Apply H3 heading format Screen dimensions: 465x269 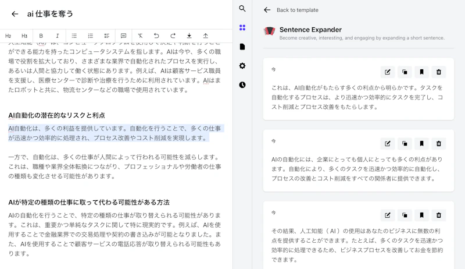click(24, 36)
